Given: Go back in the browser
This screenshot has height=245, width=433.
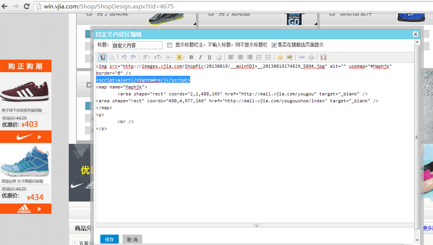Looking at the screenshot, I should click(5, 7).
